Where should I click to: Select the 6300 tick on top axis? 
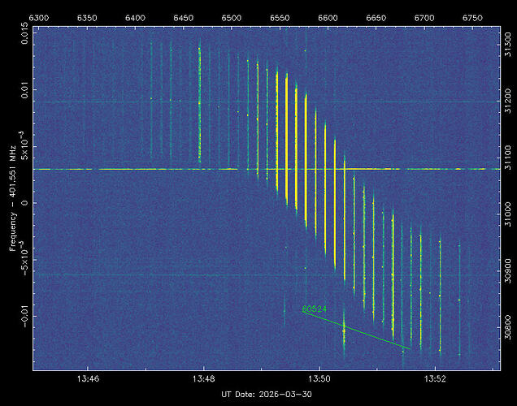point(40,16)
